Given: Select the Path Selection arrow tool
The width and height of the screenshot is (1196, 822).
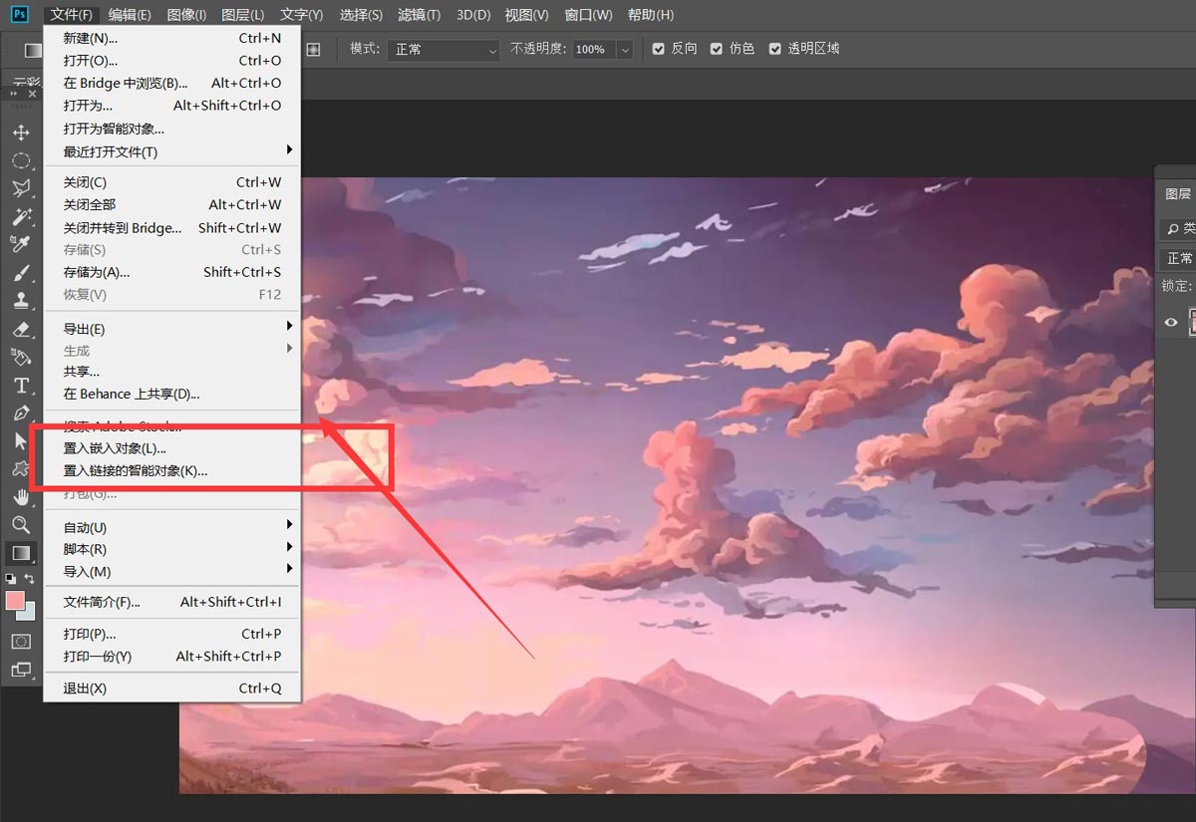Looking at the screenshot, I should pyautogui.click(x=21, y=440).
